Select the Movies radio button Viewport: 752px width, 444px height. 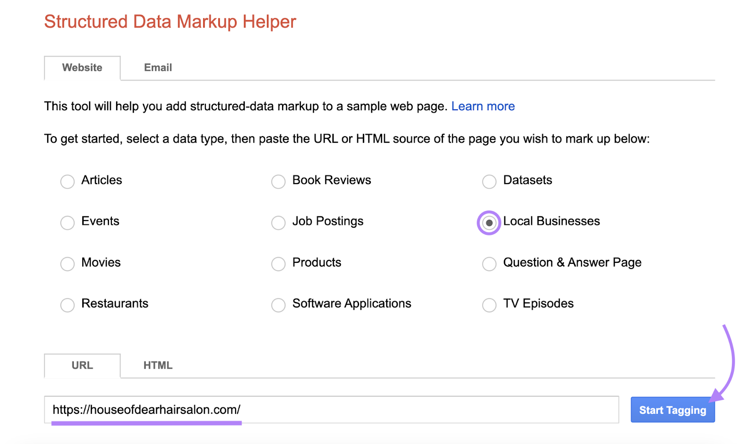point(67,264)
